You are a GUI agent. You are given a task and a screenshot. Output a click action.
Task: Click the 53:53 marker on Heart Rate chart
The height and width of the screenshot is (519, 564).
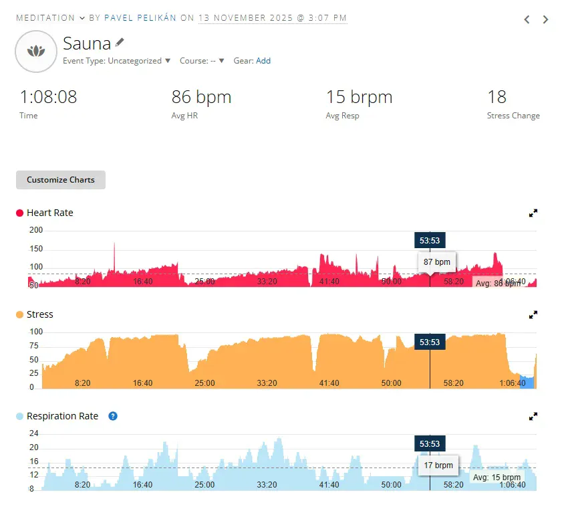point(430,241)
